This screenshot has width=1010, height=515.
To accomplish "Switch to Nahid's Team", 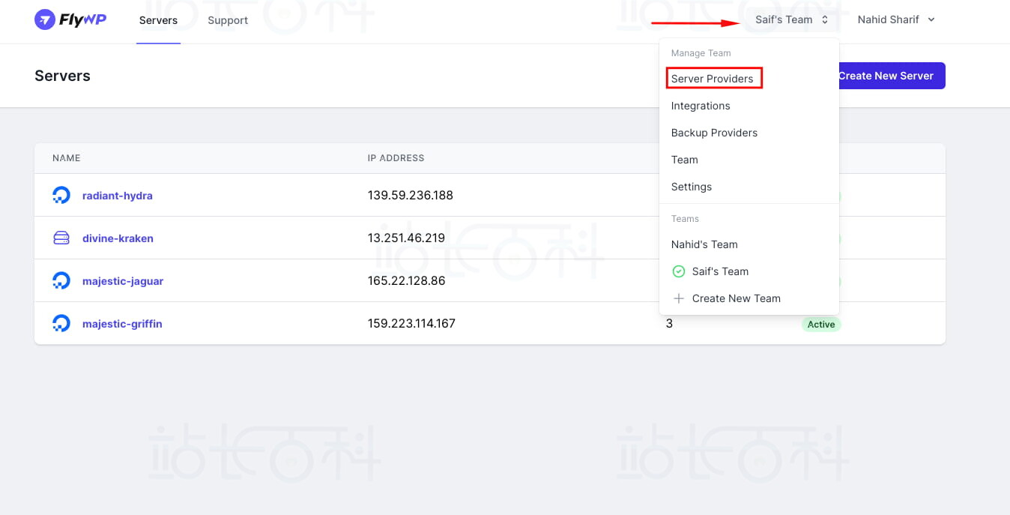I will coord(704,244).
